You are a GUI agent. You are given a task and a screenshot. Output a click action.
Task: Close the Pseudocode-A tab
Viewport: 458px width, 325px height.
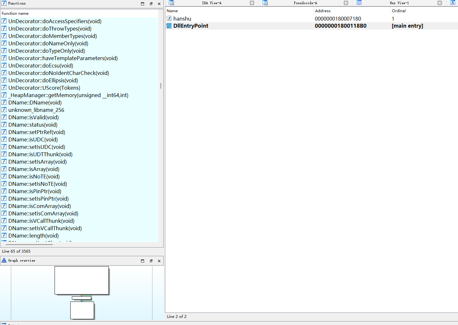(346, 3)
